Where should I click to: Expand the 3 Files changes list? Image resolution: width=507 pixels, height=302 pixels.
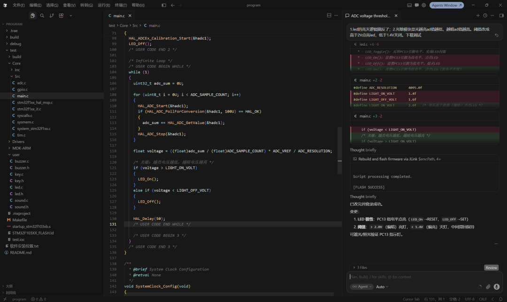click(x=360, y=267)
